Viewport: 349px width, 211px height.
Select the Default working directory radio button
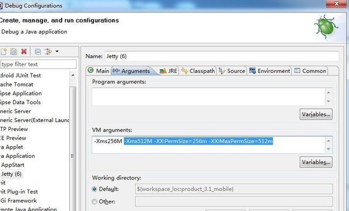click(94, 189)
